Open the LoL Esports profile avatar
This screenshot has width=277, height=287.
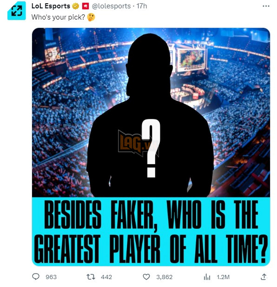coord(16,11)
